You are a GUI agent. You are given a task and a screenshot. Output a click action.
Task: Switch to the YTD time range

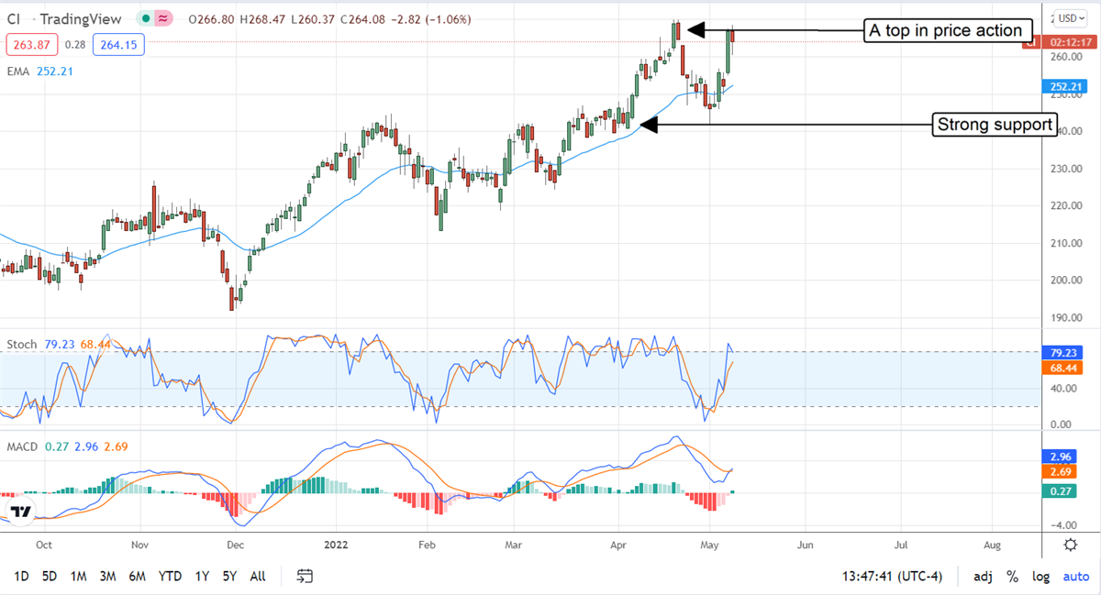click(170, 577)
